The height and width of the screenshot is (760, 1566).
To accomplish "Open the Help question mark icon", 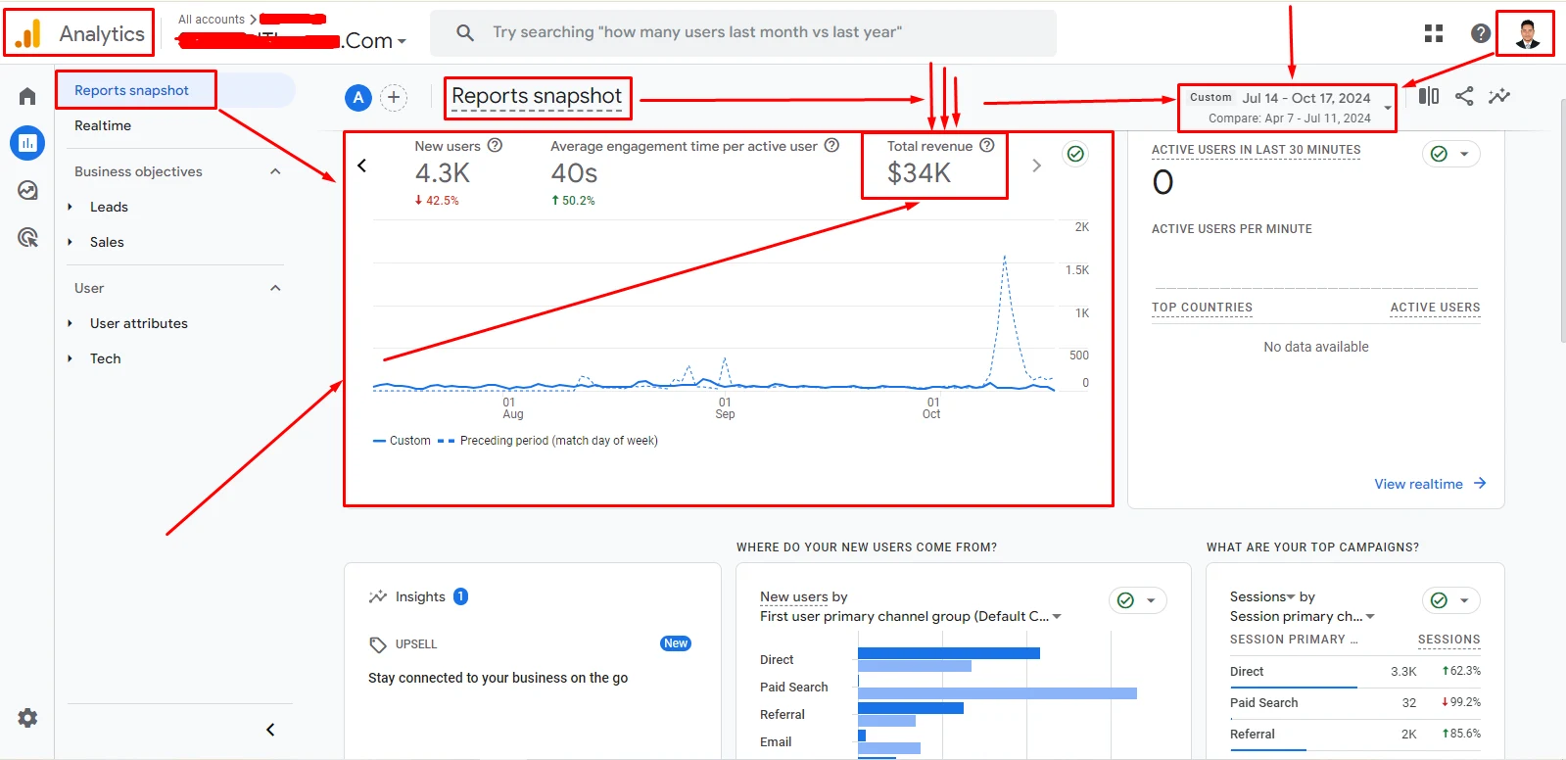I will (1481, 33).
